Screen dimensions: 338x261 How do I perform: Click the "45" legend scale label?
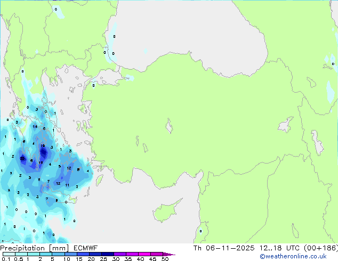pos(152,259)
